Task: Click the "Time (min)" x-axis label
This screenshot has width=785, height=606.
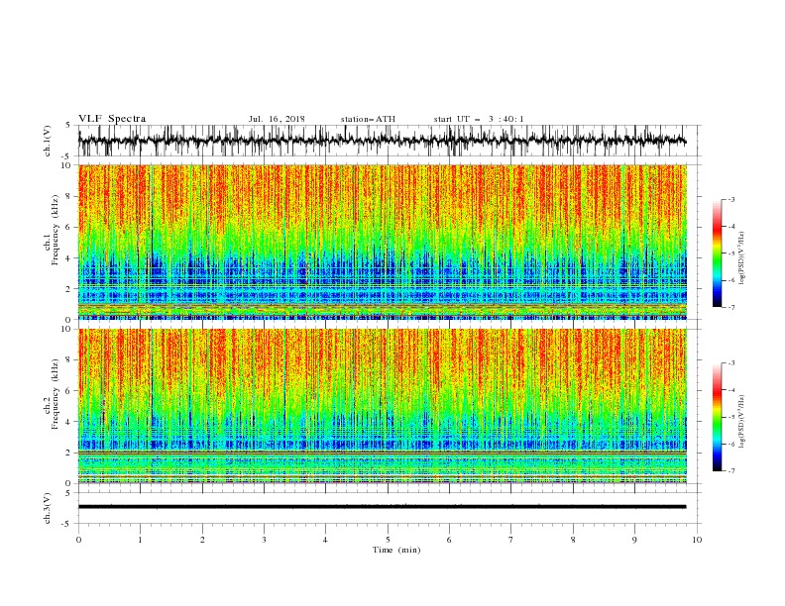Action: (x=396, y=550)
